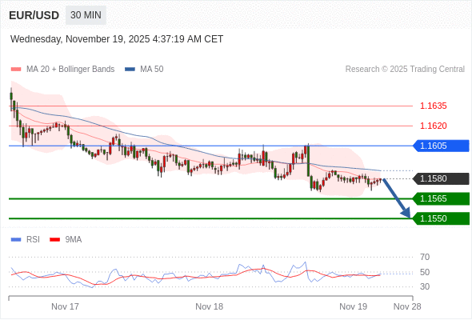
Task: Click the RSI 30 level label
Action: [425, 286]
